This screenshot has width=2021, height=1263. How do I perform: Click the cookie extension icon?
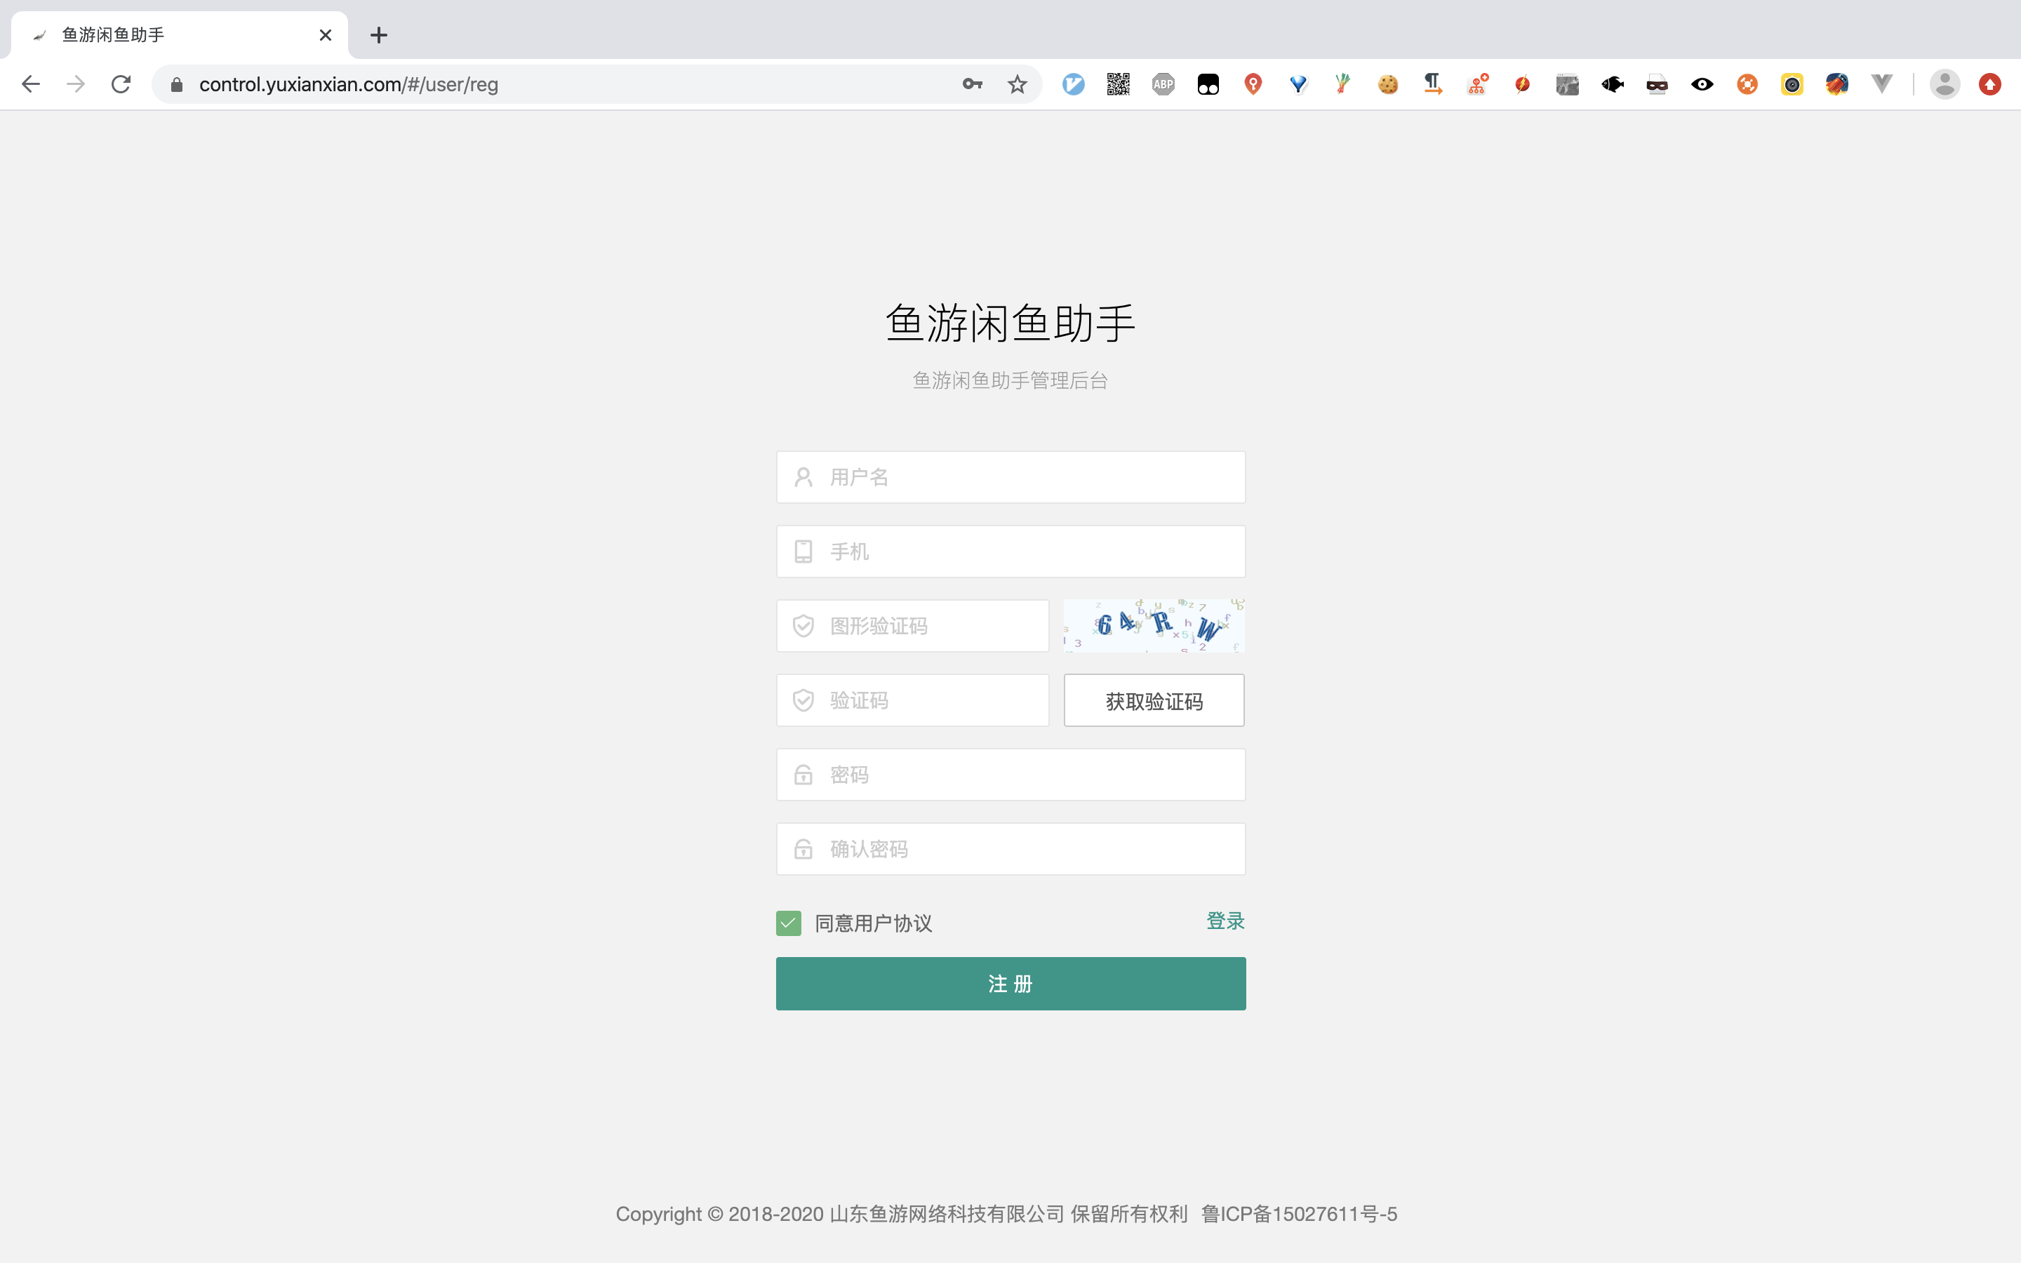pos(1387,84)
